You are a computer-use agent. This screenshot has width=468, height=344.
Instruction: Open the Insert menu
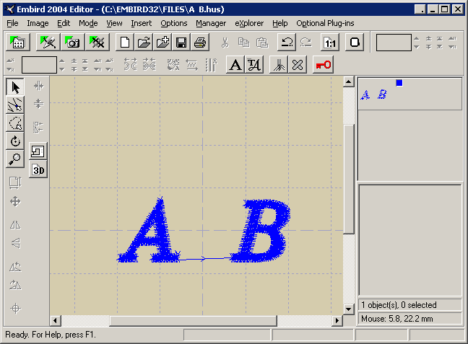tap(141, 23)
